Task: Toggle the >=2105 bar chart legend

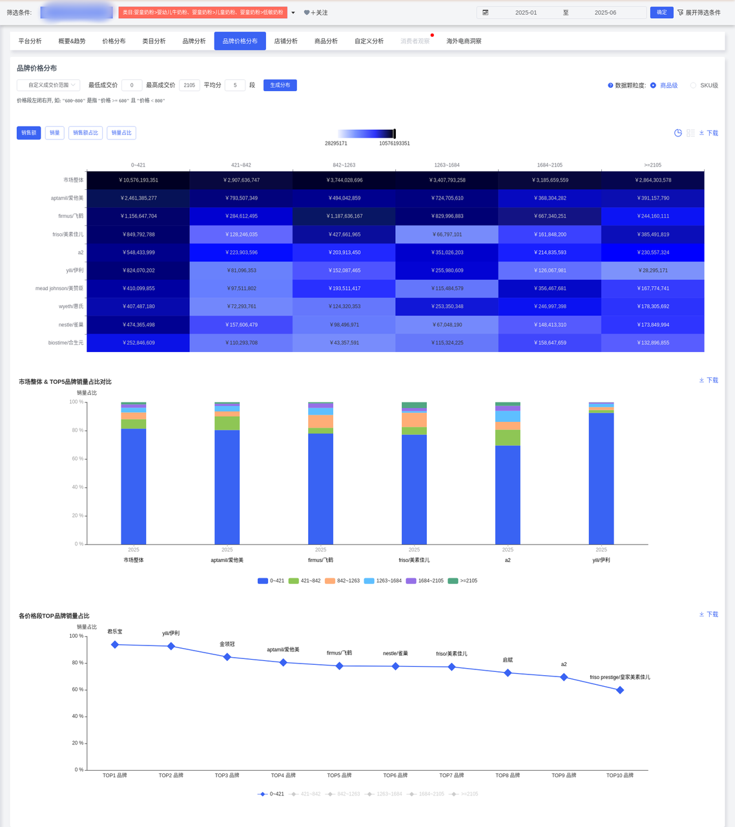Action: point(463,581)
